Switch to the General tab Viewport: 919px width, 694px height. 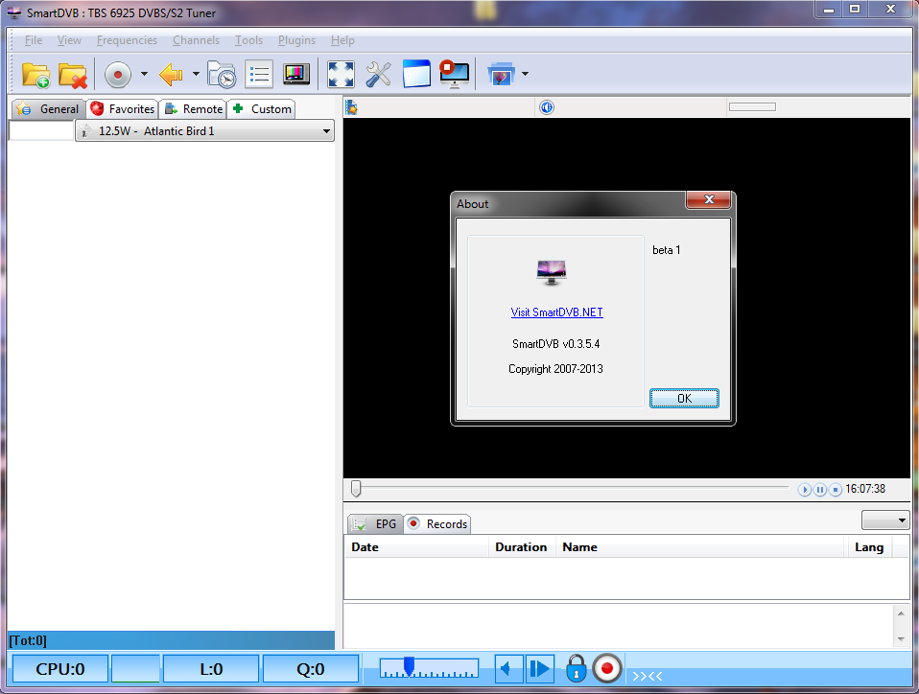(x=49, y=109)
